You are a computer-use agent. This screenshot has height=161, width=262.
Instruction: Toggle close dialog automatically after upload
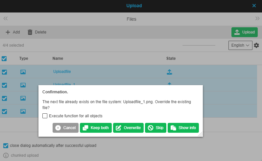coord(6,146)
